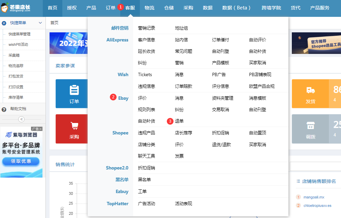The width and height of the screenshot is (341, 218).
Task: Open the 货代 navigation item
Action: click(296, 8)
